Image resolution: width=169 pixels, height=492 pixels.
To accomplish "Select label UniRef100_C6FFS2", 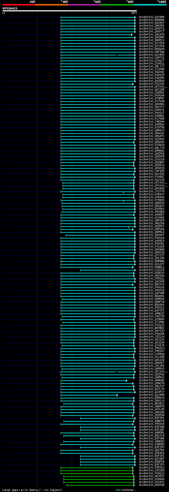I will (x=152, y=58).
